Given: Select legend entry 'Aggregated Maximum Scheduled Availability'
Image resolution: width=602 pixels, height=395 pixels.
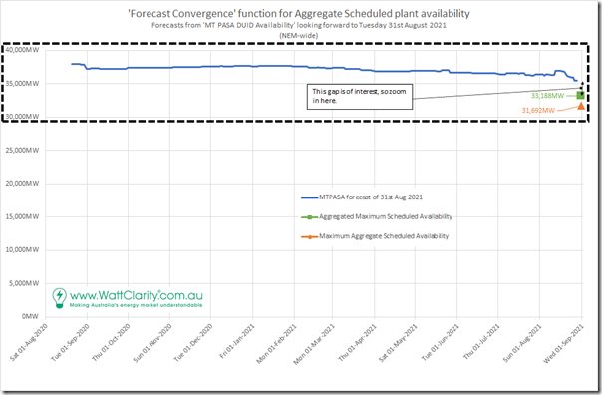Looking at the screenshot, I should [386, 216].
